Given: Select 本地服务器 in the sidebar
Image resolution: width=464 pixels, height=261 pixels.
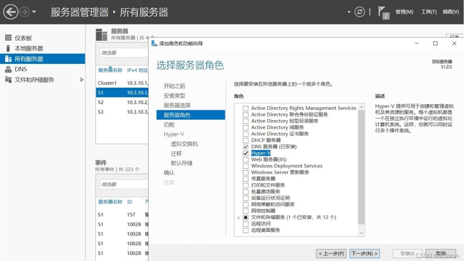Looking at the screenshot, I should pos(29,48).
